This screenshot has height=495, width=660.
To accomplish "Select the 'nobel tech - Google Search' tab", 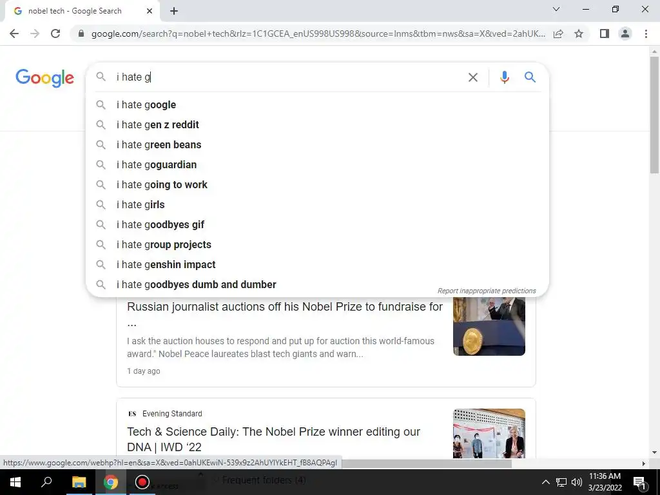I will pyautogui.click(x=82, y=12).
